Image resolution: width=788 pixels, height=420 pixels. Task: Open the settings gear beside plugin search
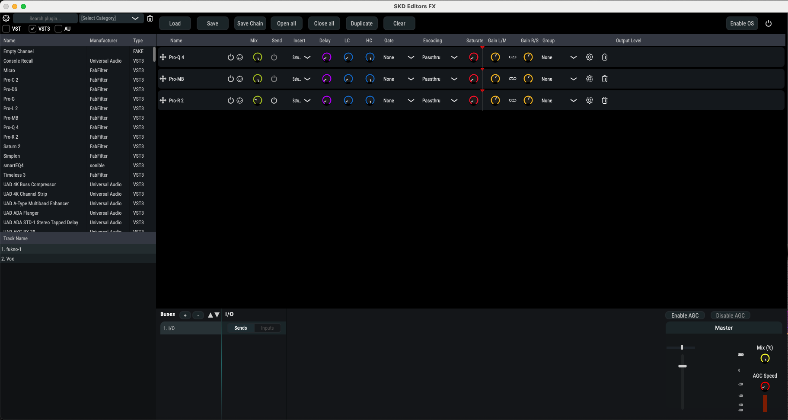pos(6,18)
